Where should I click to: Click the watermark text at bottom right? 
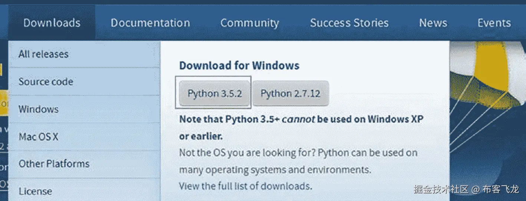466,190
